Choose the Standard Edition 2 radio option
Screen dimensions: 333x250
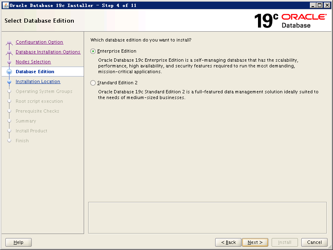pyautogui.click(x=93, y=83)
